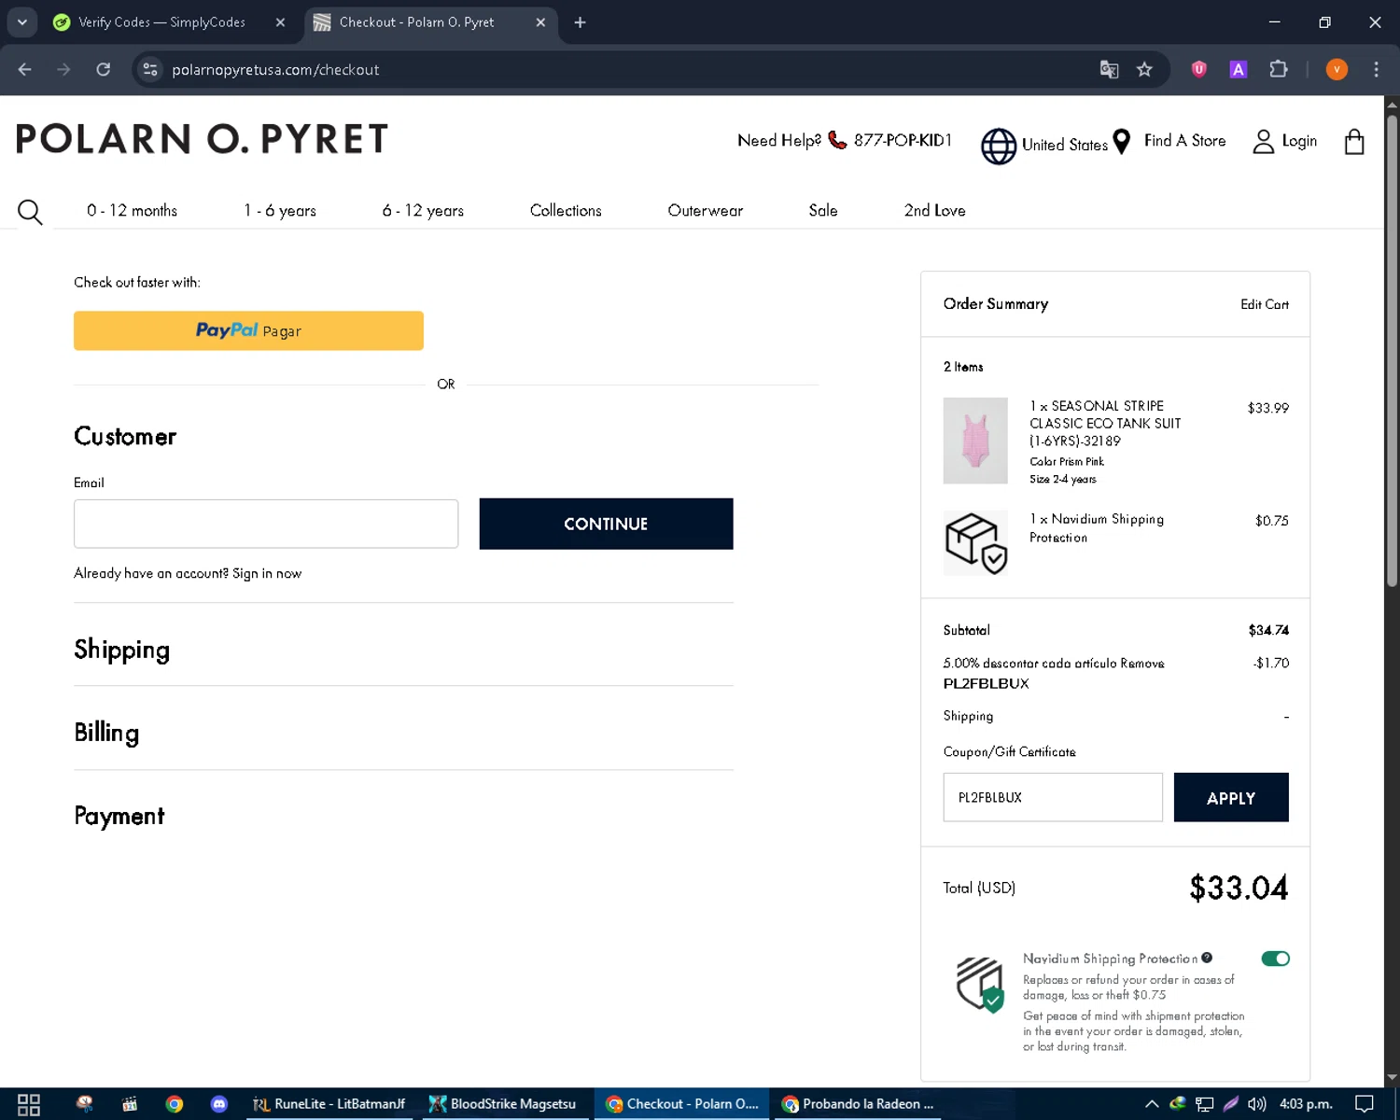
Task: Open the tab search dropdown arrow
Action: pyautogui.click(x=21, y=22)
